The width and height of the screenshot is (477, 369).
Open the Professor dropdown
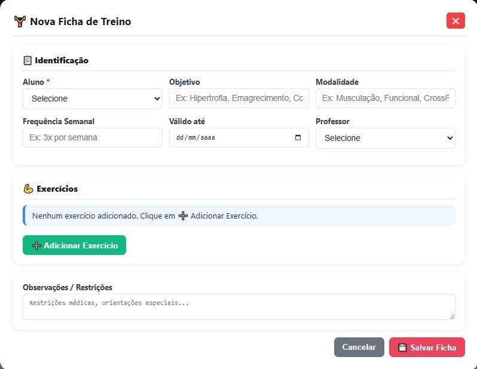pos(386,138)
